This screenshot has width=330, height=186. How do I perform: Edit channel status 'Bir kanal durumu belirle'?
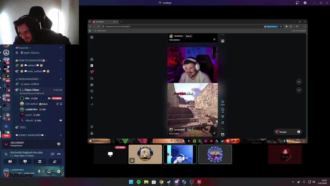32,93
